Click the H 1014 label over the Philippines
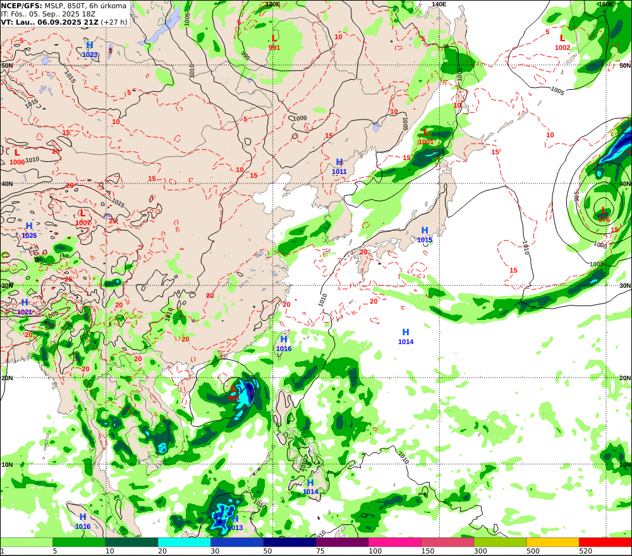Screen dimensions: 632x556 click(x=310, y=486)
